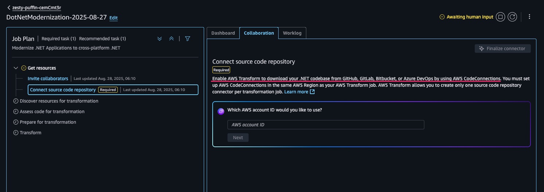Click Which AWS account ID question text

point(275,110)
